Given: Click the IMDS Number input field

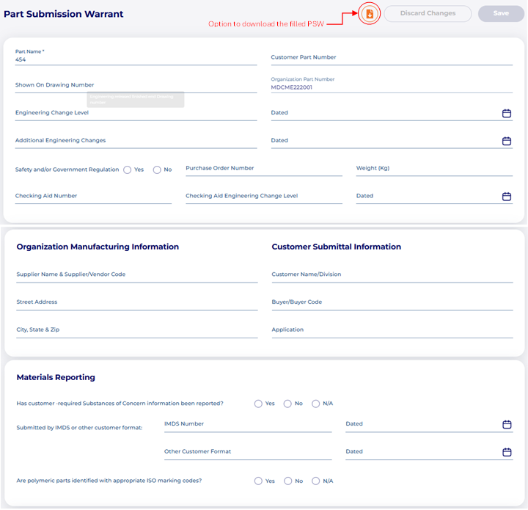Looking at the screenshot, I should (x=248, y=424).
